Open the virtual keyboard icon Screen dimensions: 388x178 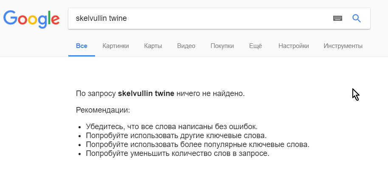point(337,18)
